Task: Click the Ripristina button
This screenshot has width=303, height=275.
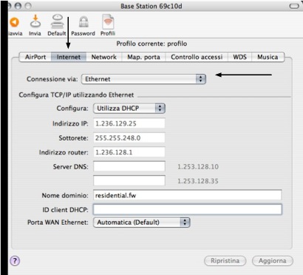Action: pyautogui.click(x=225, y=261)
